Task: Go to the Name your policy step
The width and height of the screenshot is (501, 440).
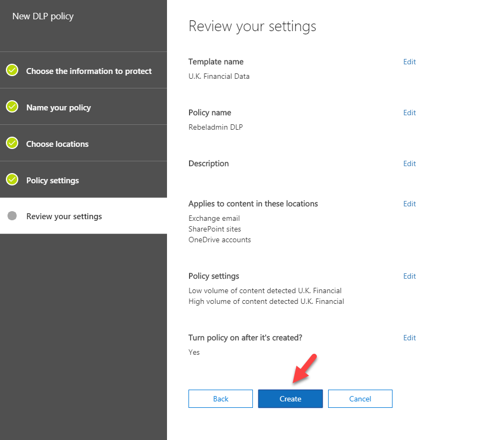Action: tap(83, 107)
